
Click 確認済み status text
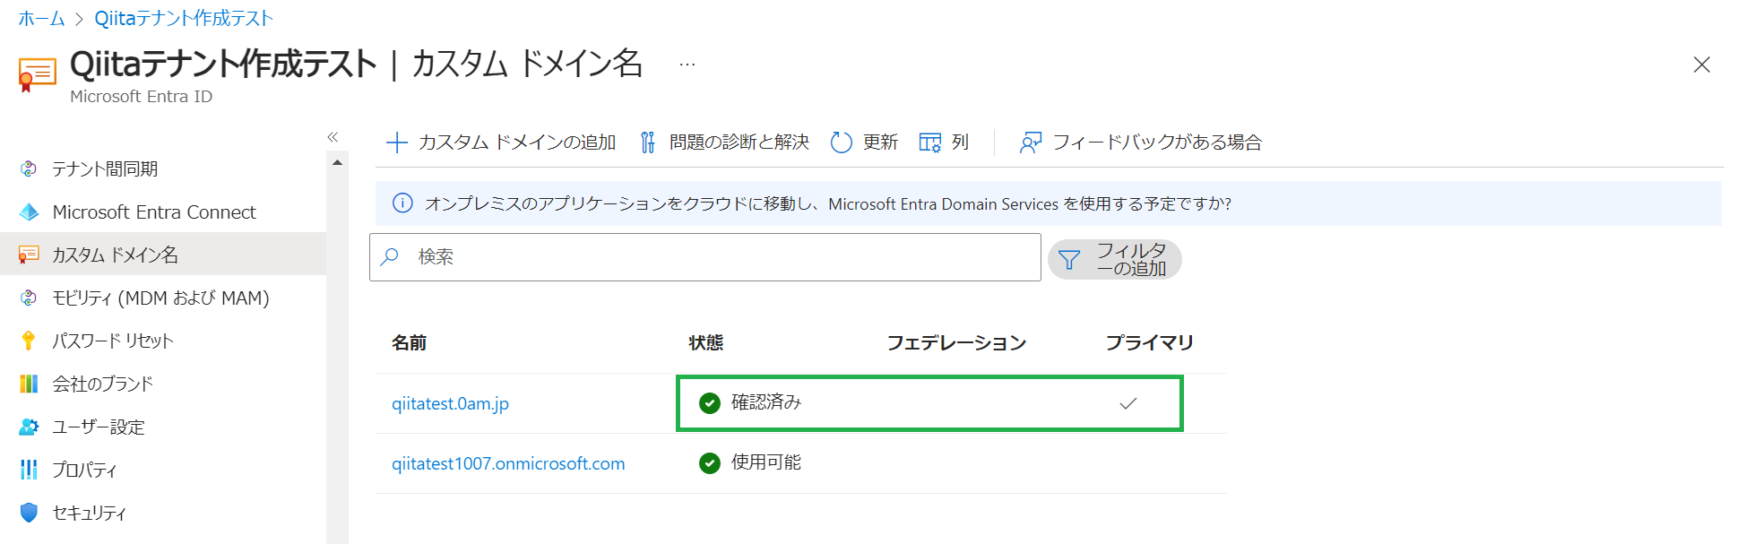pos(766,402)
